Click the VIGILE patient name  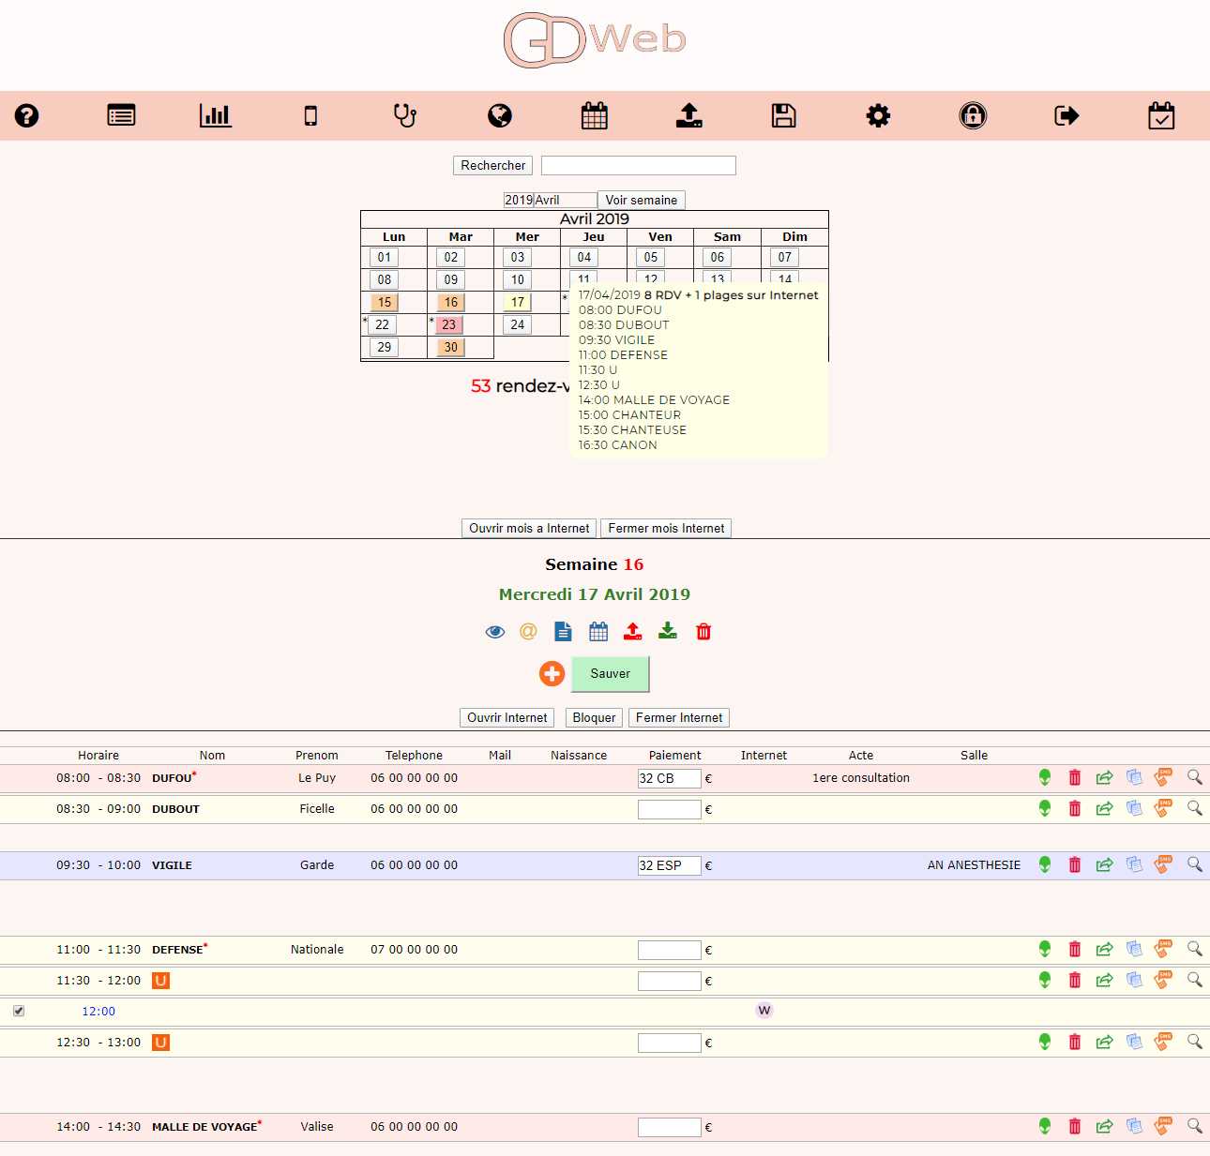pyautogui.click(x=172, y=865)
